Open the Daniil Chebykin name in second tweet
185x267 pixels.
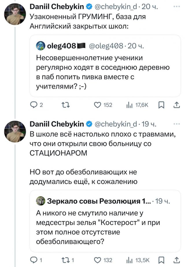click(x=57, y=125)
